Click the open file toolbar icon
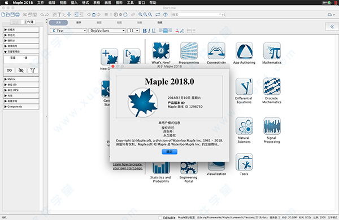 coord(8,15)
